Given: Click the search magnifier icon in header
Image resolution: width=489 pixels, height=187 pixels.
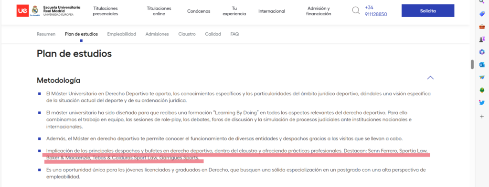Looking at the screenshot, I should tap(356, 10).
